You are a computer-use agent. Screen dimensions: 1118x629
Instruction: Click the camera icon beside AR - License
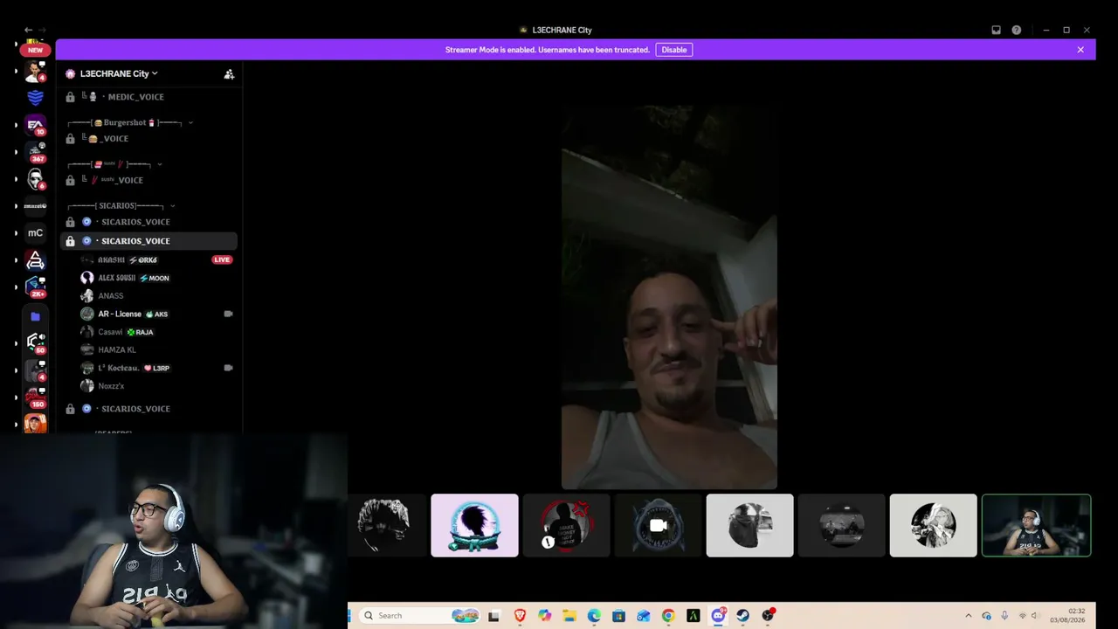[228, 314]
